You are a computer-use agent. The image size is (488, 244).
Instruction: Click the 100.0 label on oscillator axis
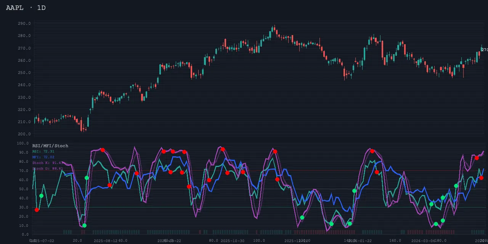[23, 143]
